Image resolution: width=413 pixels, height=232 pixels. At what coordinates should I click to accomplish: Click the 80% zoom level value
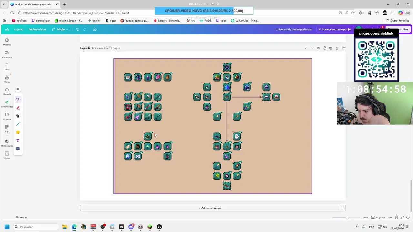coord(365,217)
